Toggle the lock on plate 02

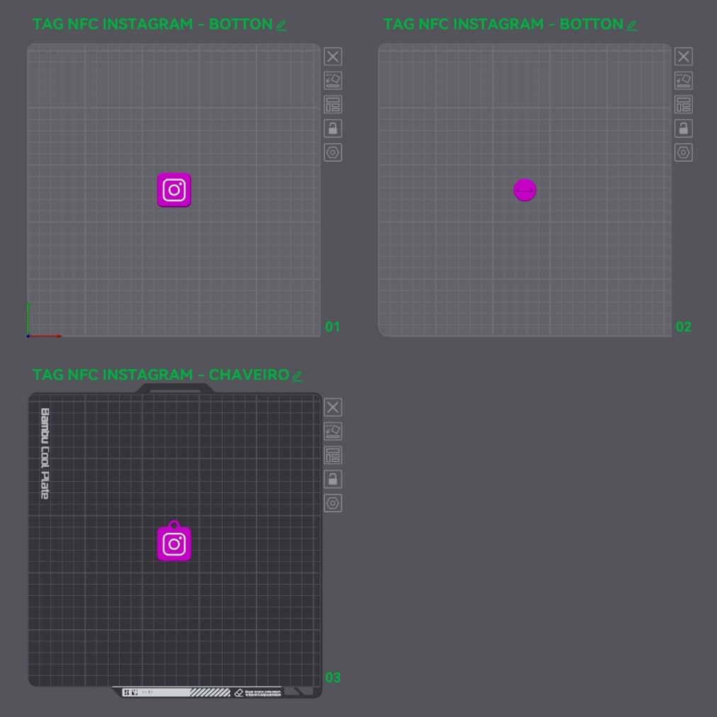coord(684,128)
